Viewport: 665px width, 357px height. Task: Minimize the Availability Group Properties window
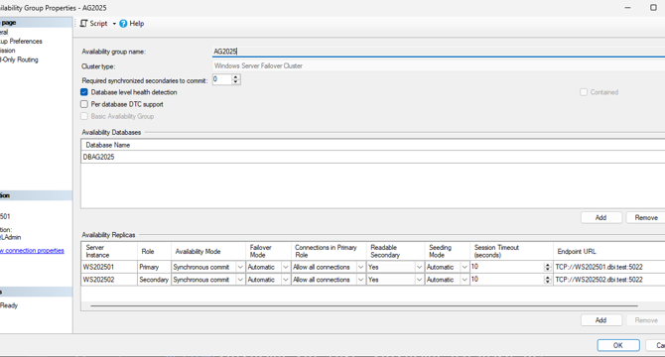[x=627, y=8]
